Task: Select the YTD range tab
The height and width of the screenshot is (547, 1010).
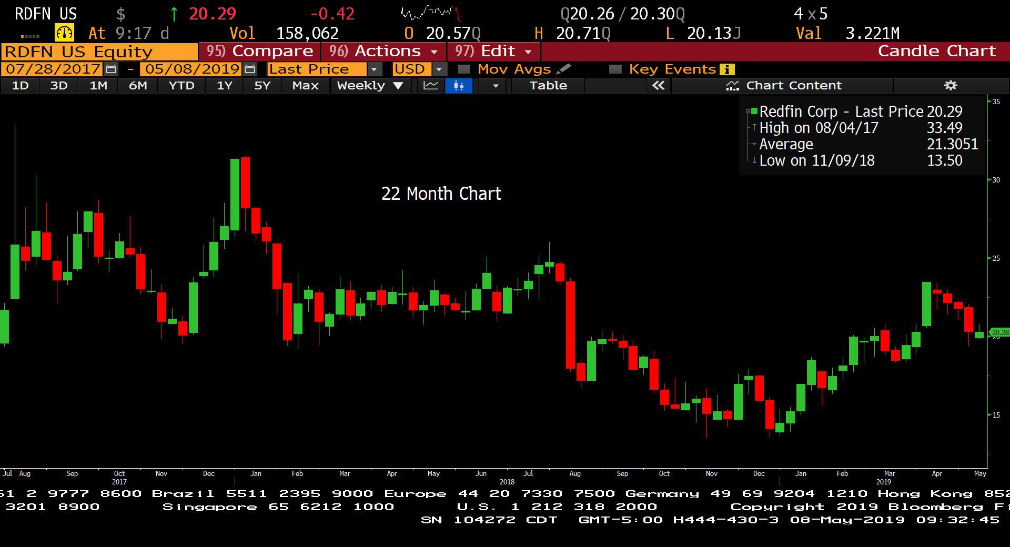Action: click(181, 86)
